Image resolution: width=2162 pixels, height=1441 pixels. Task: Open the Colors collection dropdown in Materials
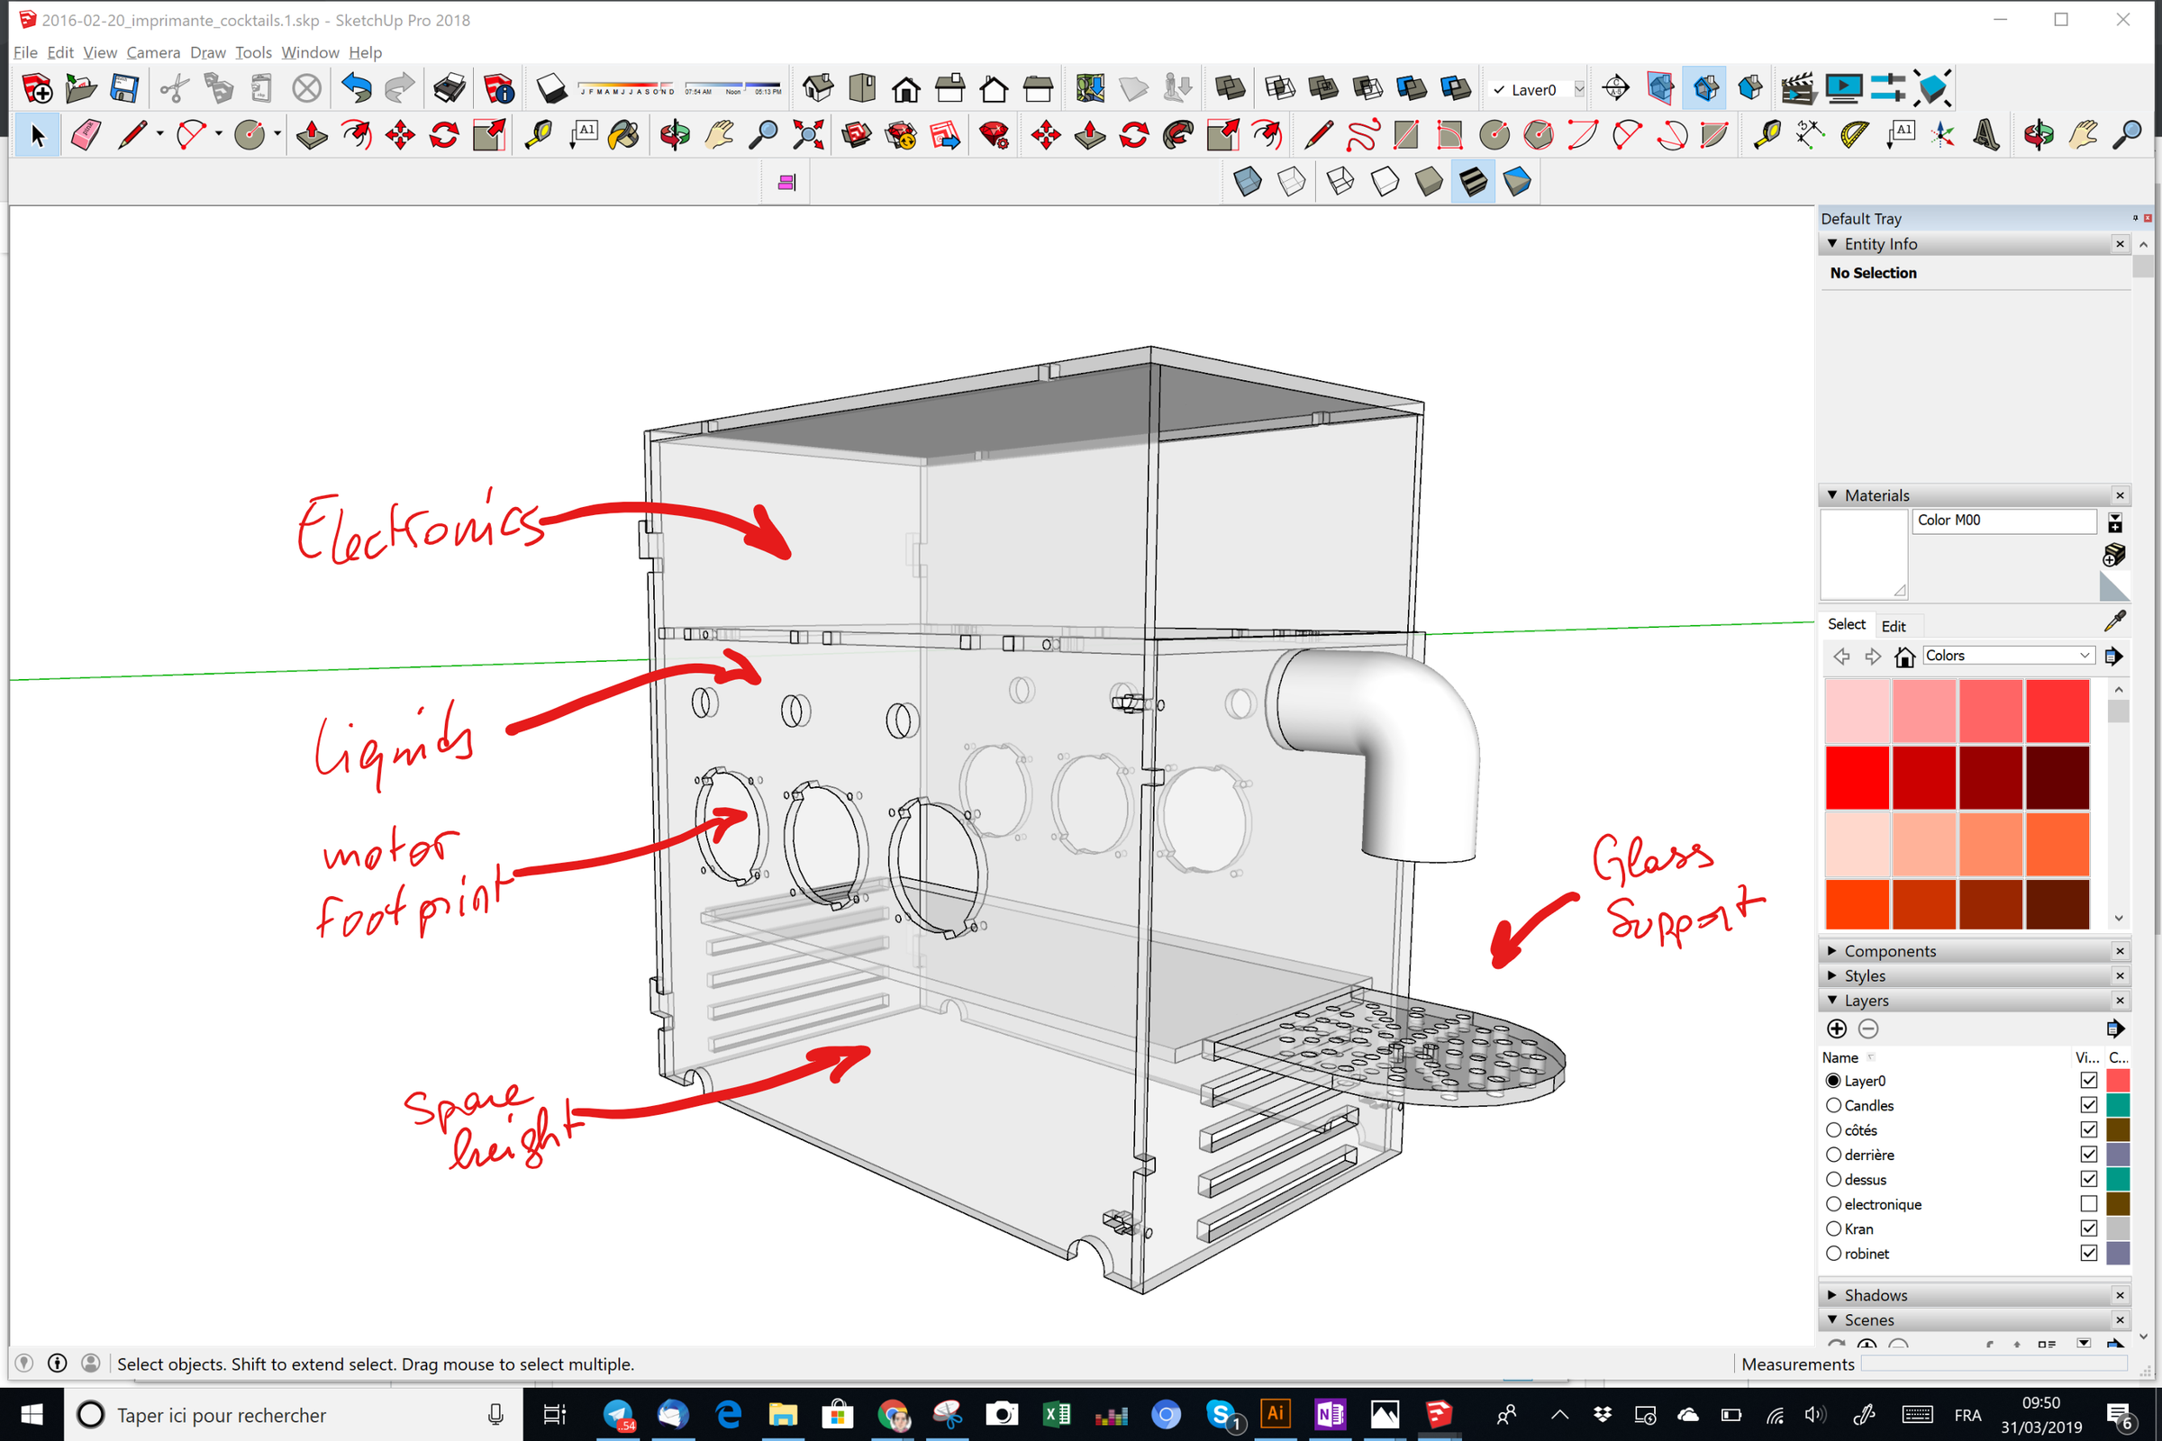[2009, 655]
